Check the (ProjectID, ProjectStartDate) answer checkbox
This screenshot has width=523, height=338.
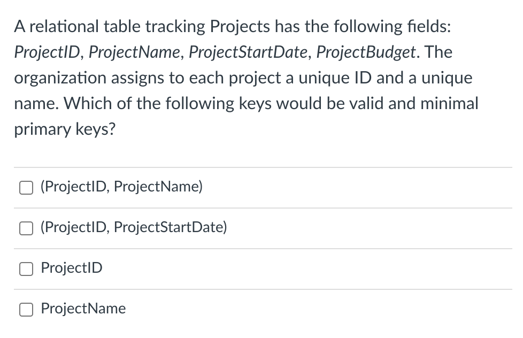coord(26,228)
